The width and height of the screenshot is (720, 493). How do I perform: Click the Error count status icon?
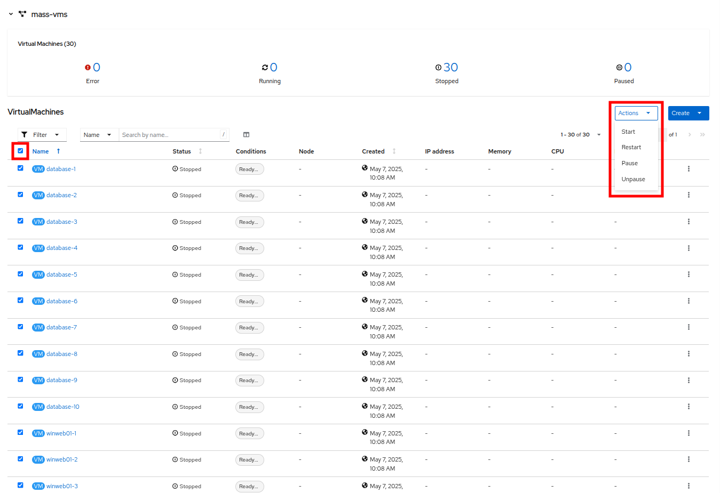[88, 68]
